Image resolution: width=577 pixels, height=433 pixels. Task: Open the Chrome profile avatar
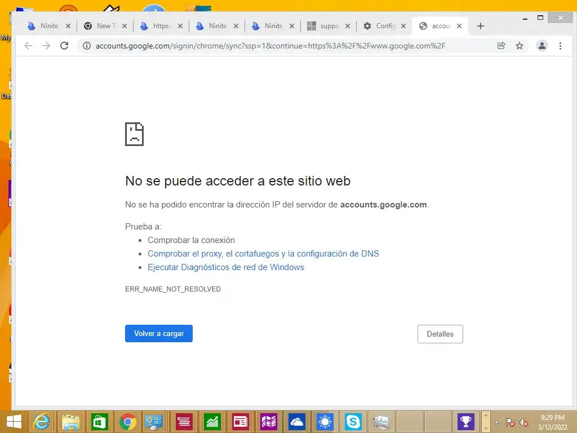click(x=542, y=46)
